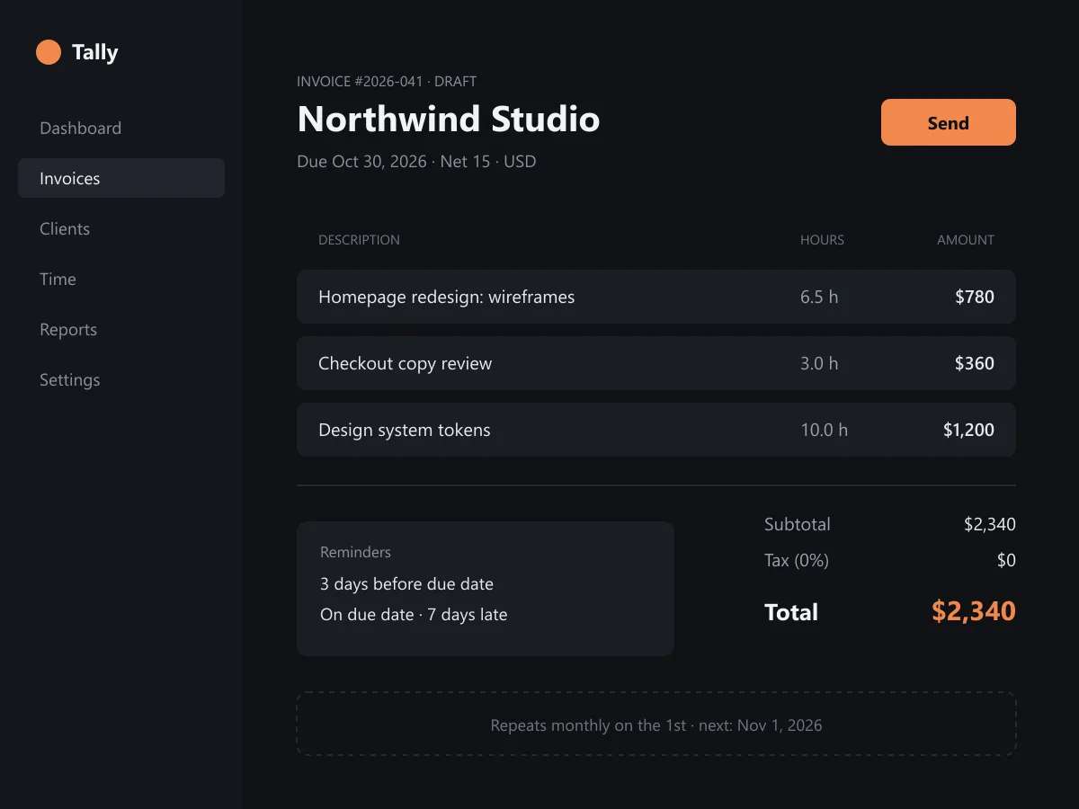Click the Subtotal label
Viewport: 1079px width, 809px height.
(798, 524)
